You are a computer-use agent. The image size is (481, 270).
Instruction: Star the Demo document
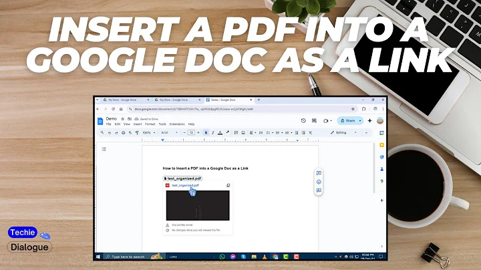[x=123, y=119]
